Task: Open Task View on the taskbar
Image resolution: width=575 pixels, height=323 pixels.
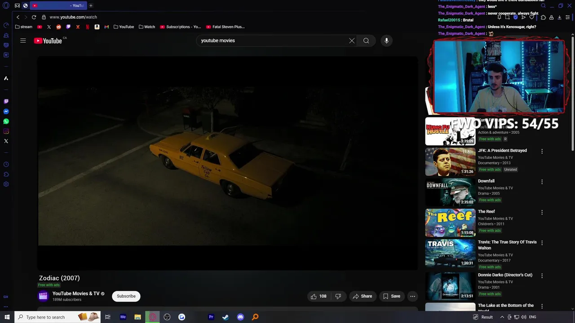Action: pos(108,317)
